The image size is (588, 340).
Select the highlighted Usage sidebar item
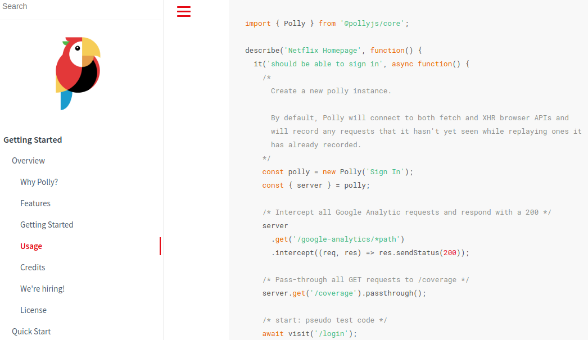pos(31,246)
